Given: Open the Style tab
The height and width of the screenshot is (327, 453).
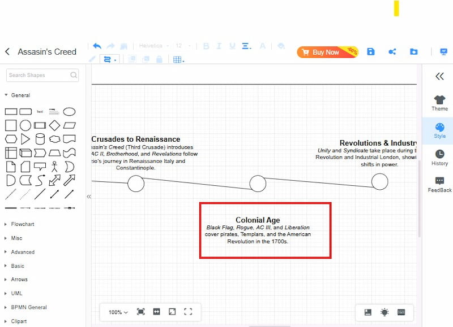Looking at the screenshot, I should pyautogui.click(x=439, y=130).
